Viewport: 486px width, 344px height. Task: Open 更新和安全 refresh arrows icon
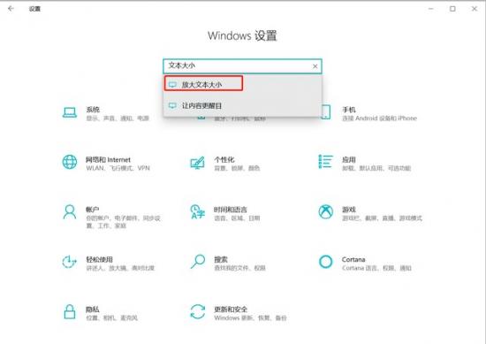point(197,311)
